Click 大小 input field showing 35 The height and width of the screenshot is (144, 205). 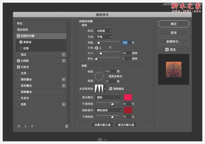point(127,53)
